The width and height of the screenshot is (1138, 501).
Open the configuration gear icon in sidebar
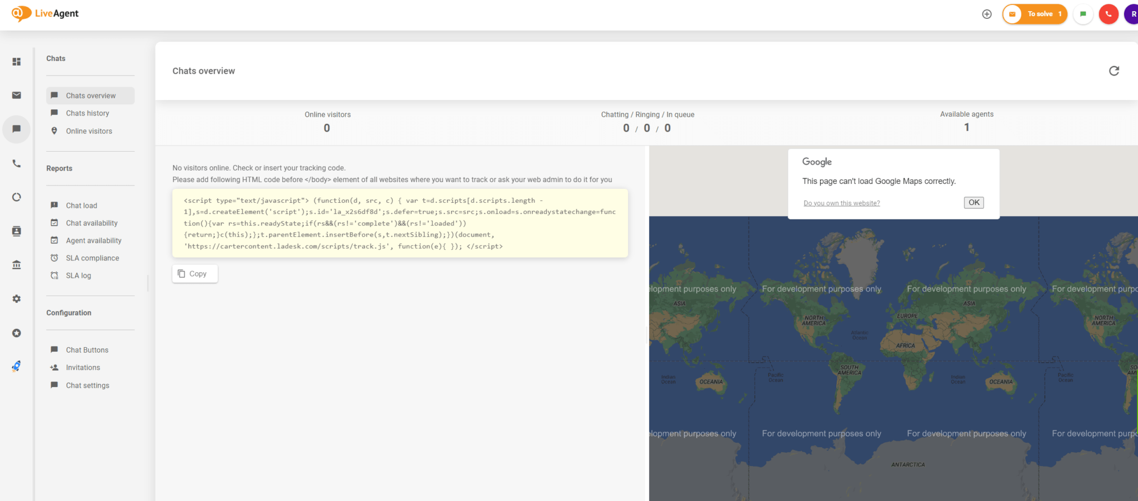pyautogui.click(x=17, y=299)
